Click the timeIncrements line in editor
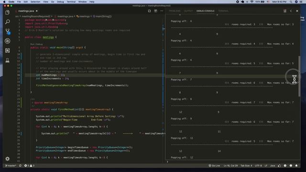 point(52,78)
